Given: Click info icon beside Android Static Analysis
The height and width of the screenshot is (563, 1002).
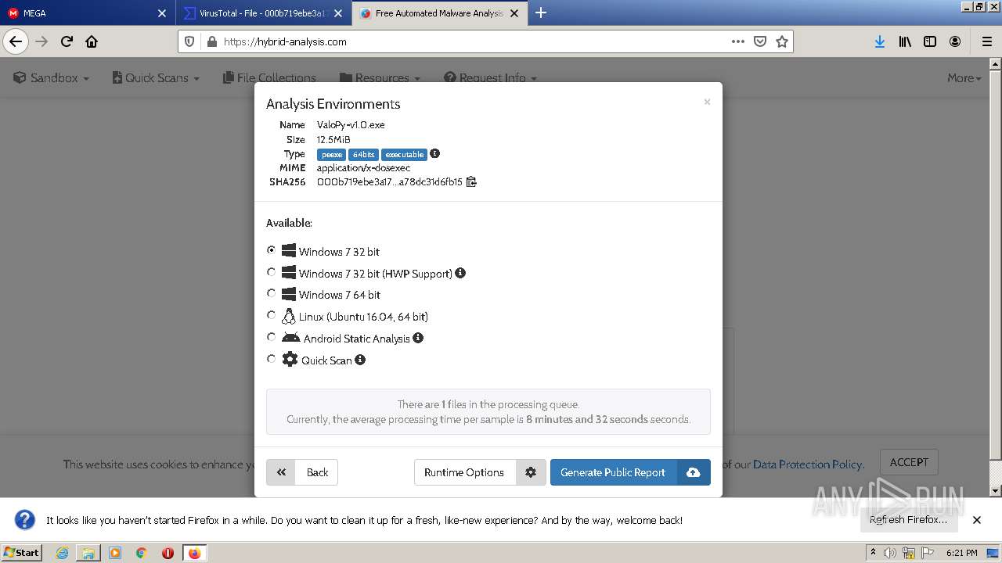Looking at the screenshot, I should (x=418, y=338).
